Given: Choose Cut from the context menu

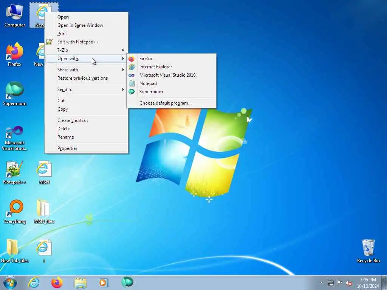Looking at the screenshot, I should pos(87,101).
